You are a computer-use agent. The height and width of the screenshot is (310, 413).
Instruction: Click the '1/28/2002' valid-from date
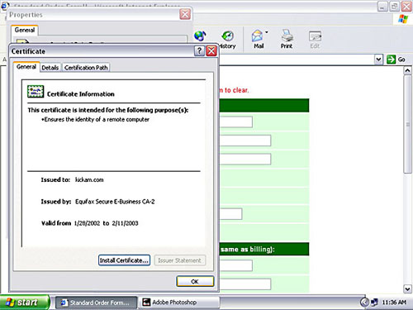87,223
